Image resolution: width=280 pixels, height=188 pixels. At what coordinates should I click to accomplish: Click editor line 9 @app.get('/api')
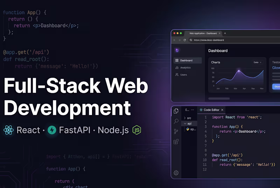click(227, 155)
